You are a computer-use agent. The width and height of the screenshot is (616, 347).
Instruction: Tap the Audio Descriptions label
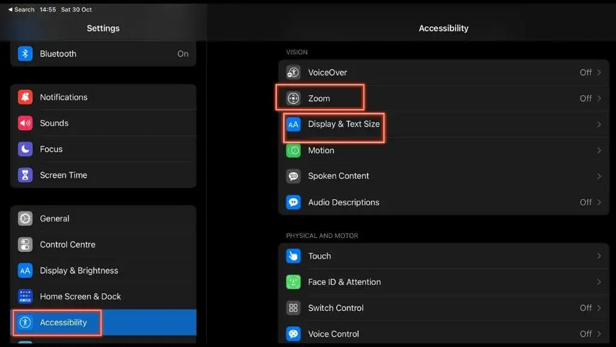[x=343, y=202]
